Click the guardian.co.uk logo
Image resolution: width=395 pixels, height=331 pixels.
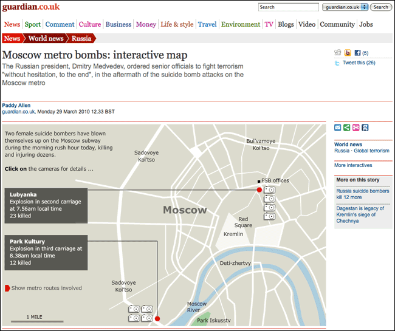tap(31, 7)
